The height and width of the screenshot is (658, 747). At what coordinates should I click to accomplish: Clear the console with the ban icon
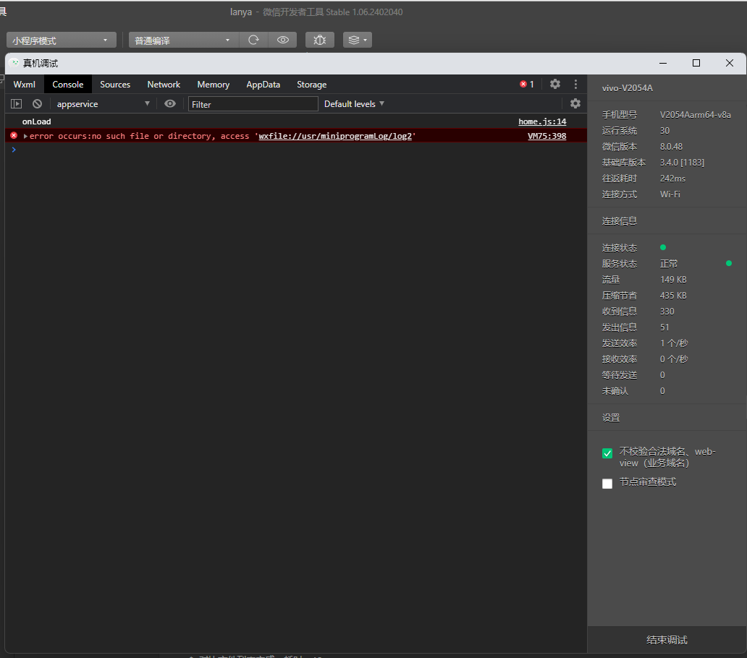coord(37,103)
